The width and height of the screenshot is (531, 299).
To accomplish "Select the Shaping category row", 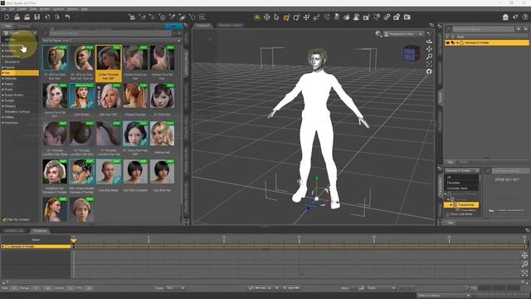I will (x=20, y=106).
